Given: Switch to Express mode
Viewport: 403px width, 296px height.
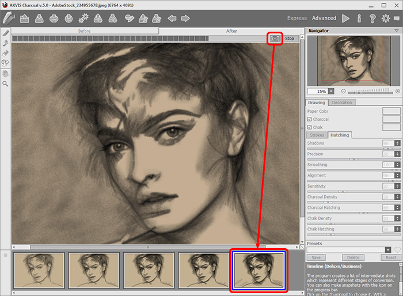Looking at the screenshot, I should (x=297, y=18).
